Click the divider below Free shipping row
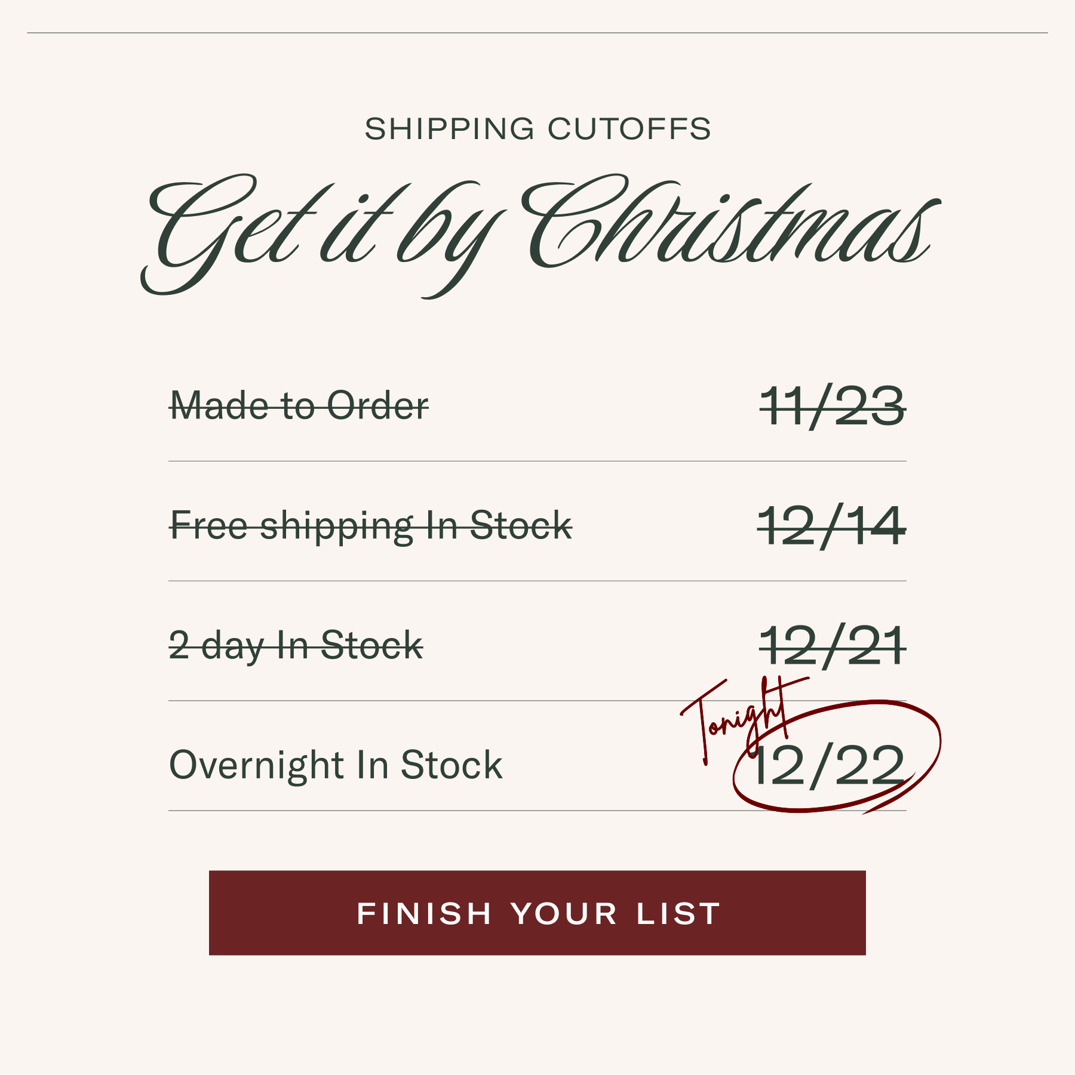 (x=537, y=581)
